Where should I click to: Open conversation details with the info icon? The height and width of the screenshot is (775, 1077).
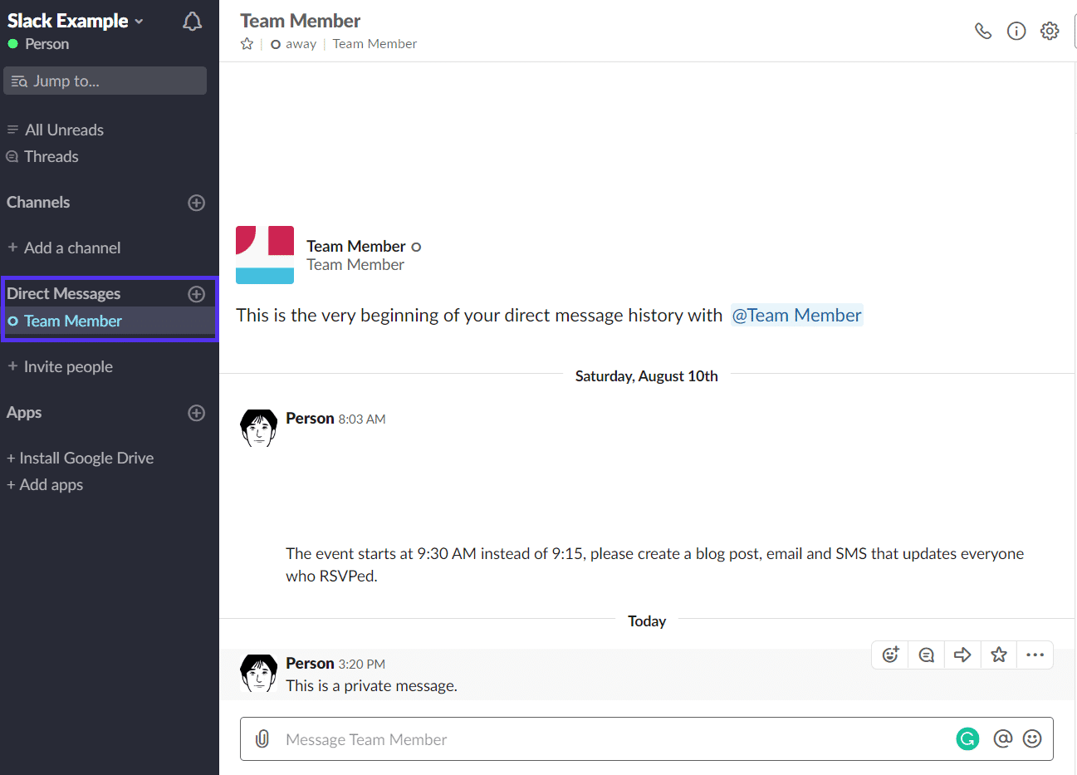point(1016,30)
